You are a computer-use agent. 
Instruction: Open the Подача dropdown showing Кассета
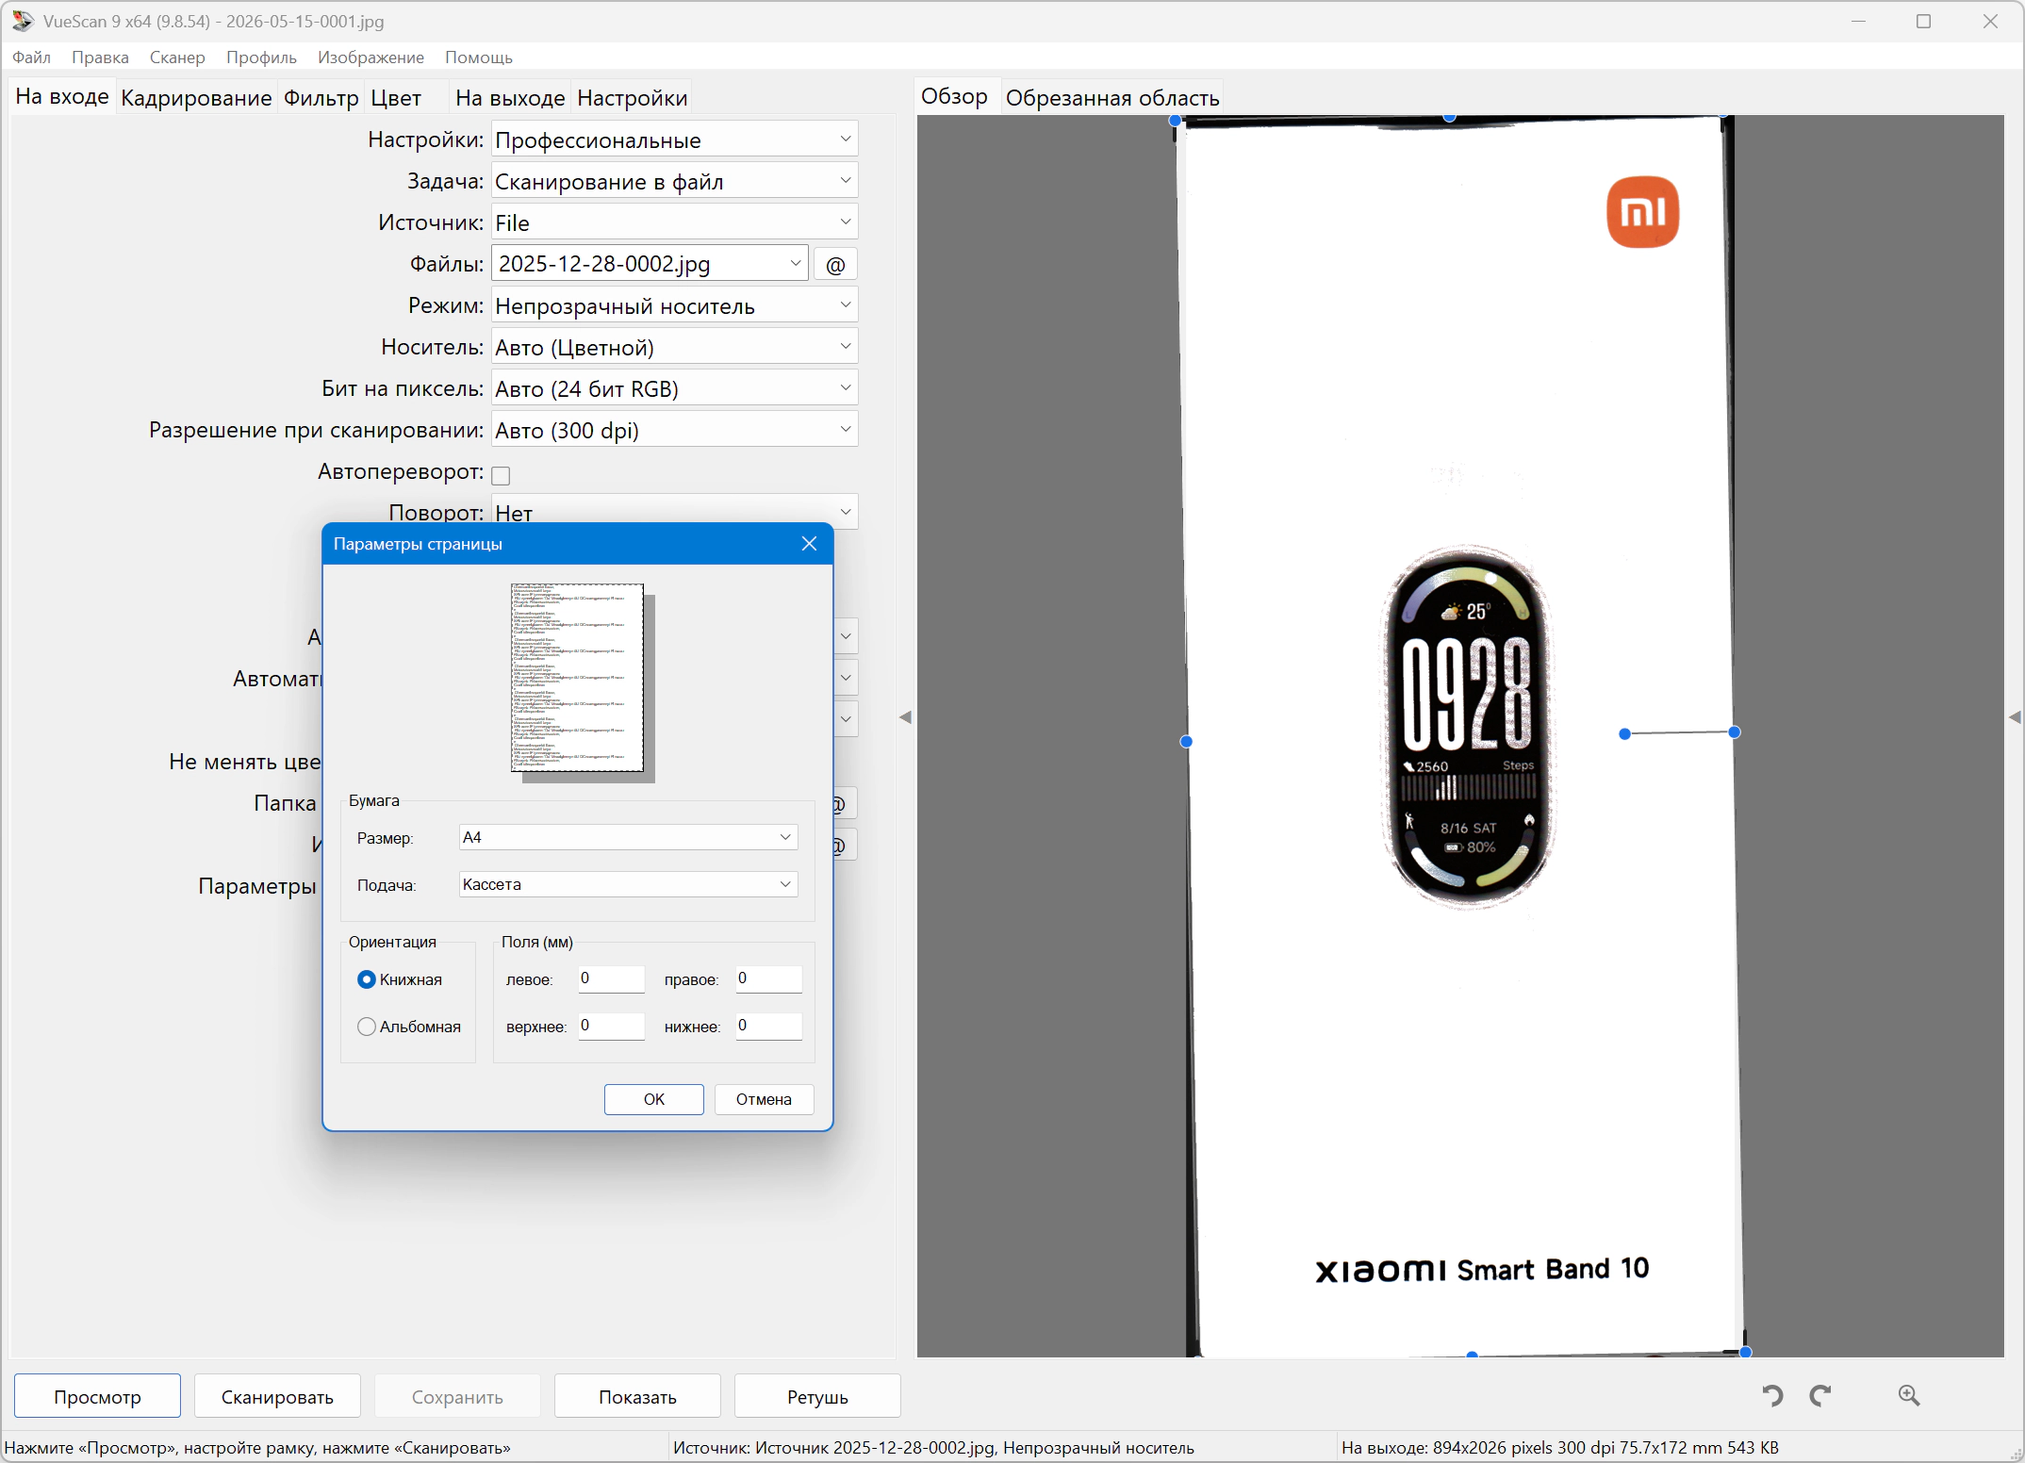(x=629, y=884)
